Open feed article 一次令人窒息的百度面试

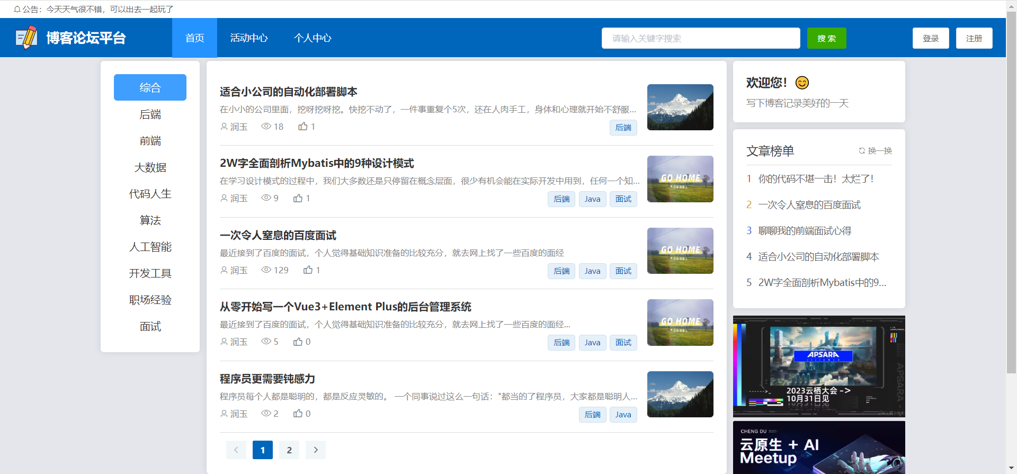[278, 235]
